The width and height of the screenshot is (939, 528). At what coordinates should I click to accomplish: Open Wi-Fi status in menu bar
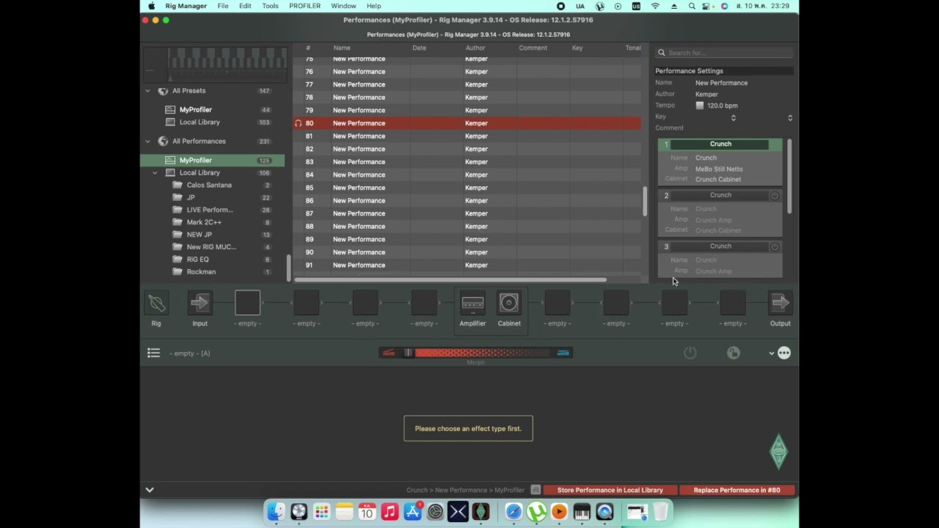655,6
